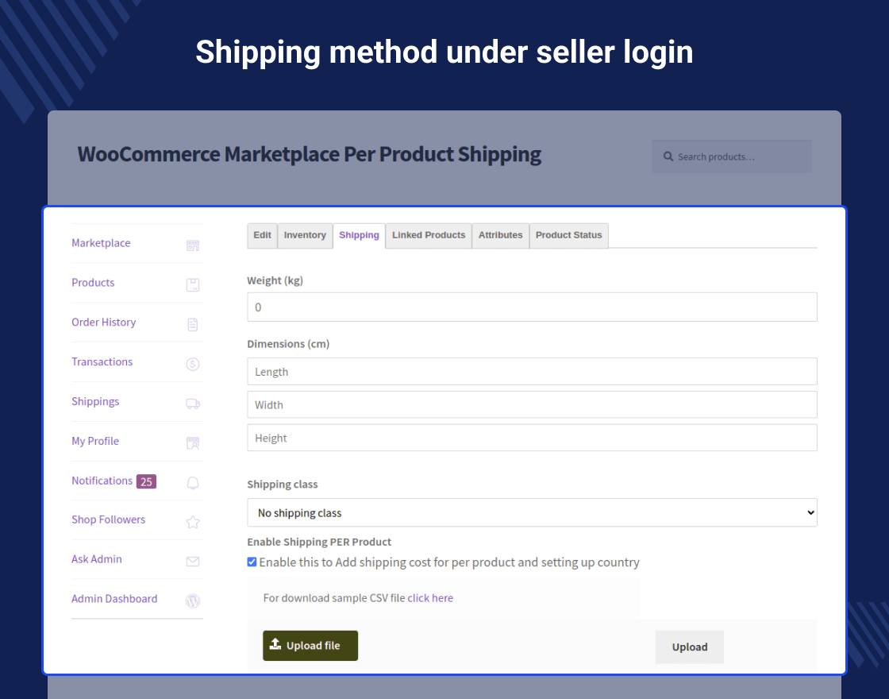Open the sample CSV via click here link

point(430,597)
